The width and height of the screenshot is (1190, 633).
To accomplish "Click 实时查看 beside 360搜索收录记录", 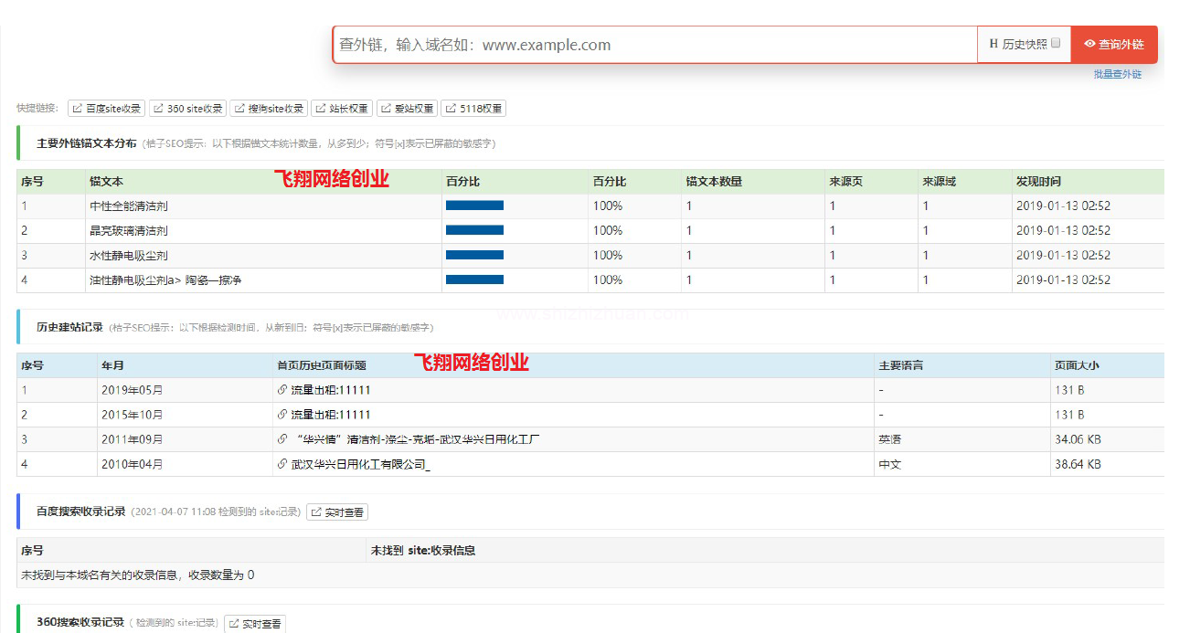I will [255, 624].
